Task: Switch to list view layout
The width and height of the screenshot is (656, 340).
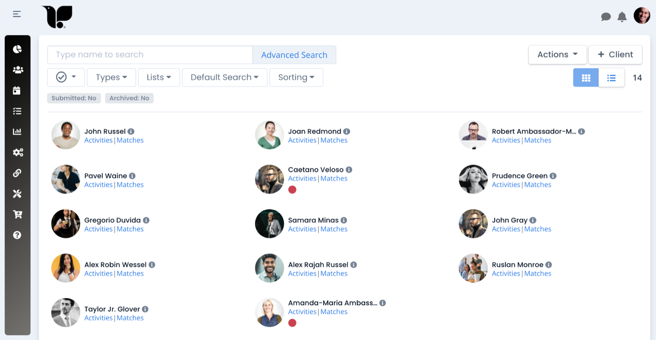Action: pyautogui.click(x=611, y=77)
